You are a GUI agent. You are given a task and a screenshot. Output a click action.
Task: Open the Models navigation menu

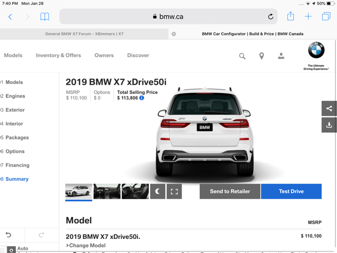click(13, 55)
